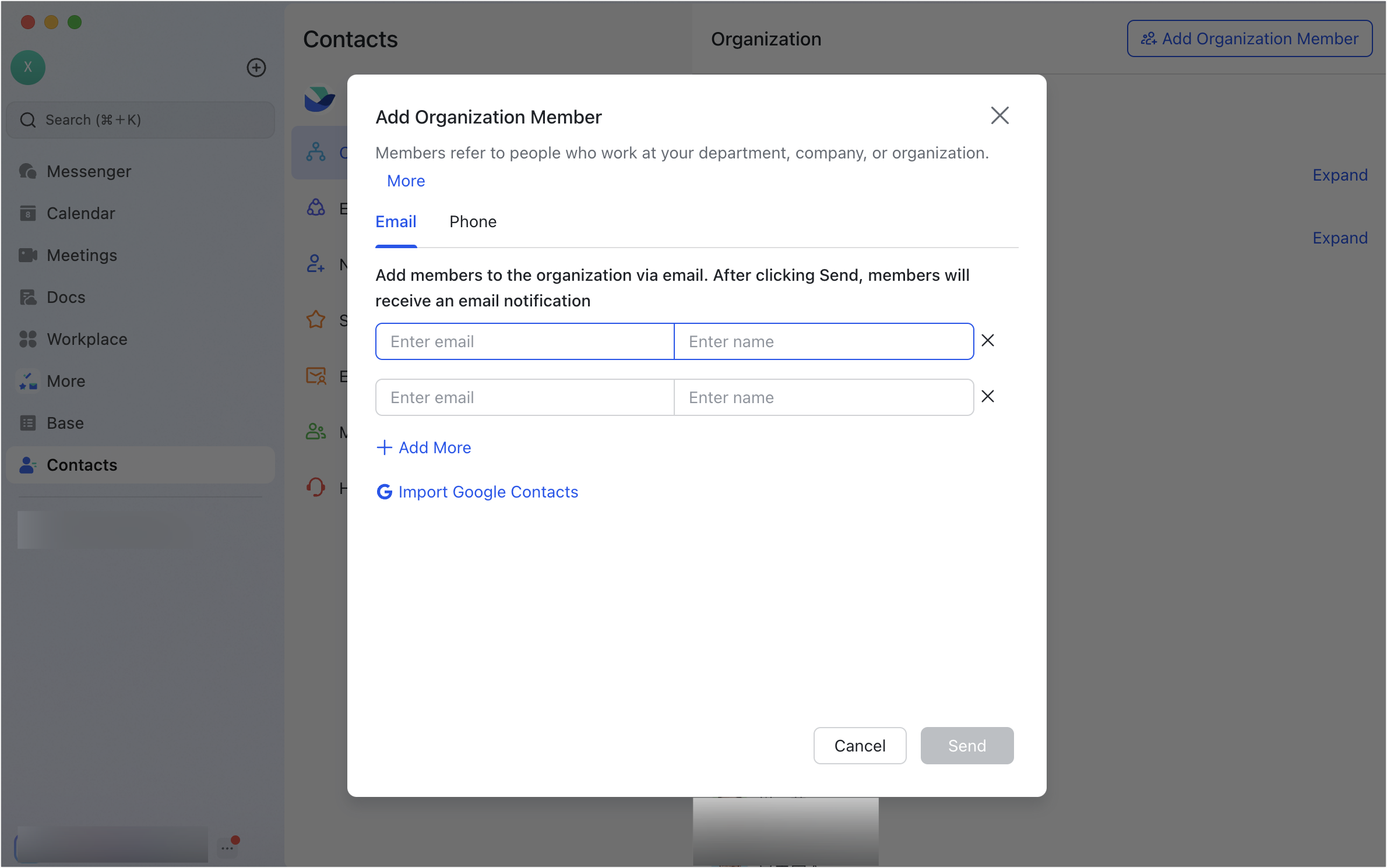Click the first Enter email input field
The height and width of the screenshot is (868, 1387).
(523, 341)
